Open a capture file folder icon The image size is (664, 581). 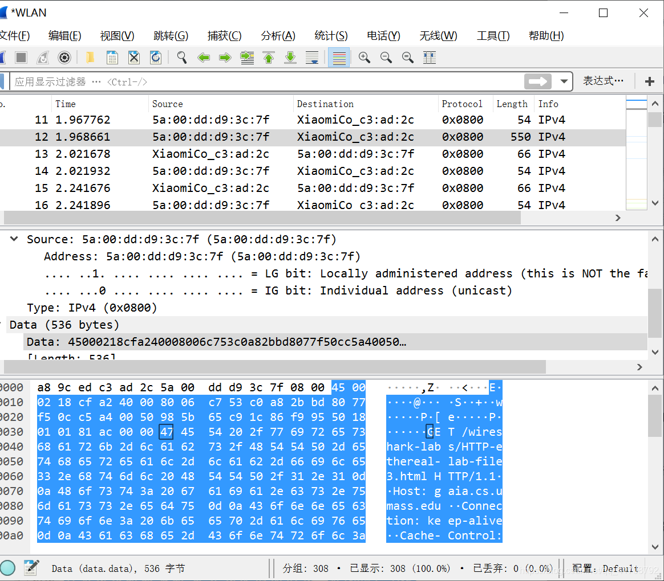click(90, 58)
